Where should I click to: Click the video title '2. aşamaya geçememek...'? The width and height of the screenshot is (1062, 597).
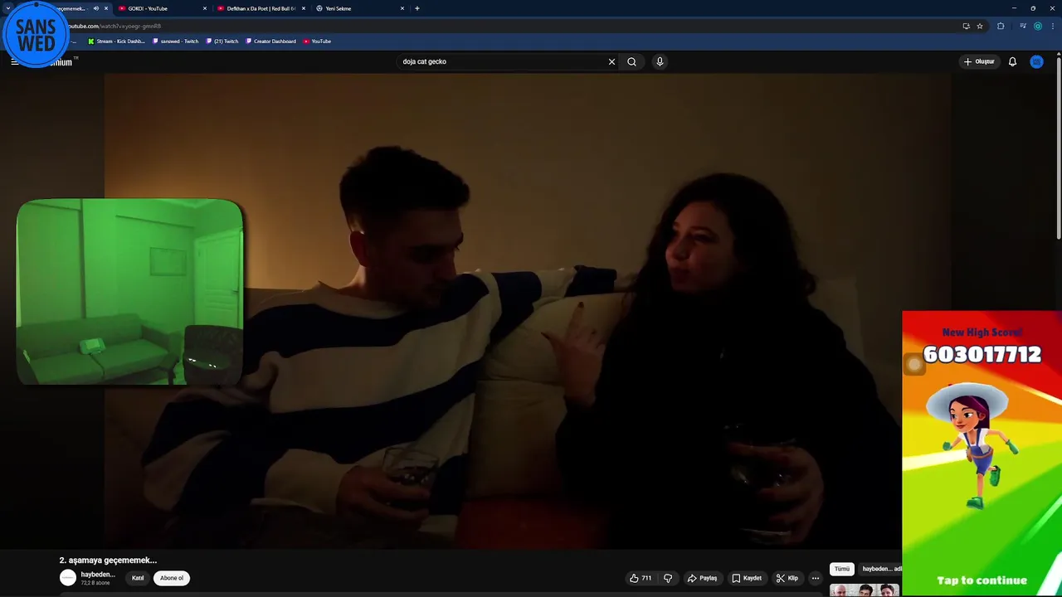(x=108, y=561)
